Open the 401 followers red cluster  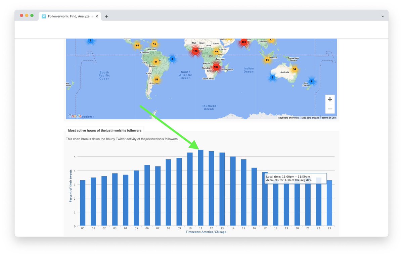pos(244,42)
